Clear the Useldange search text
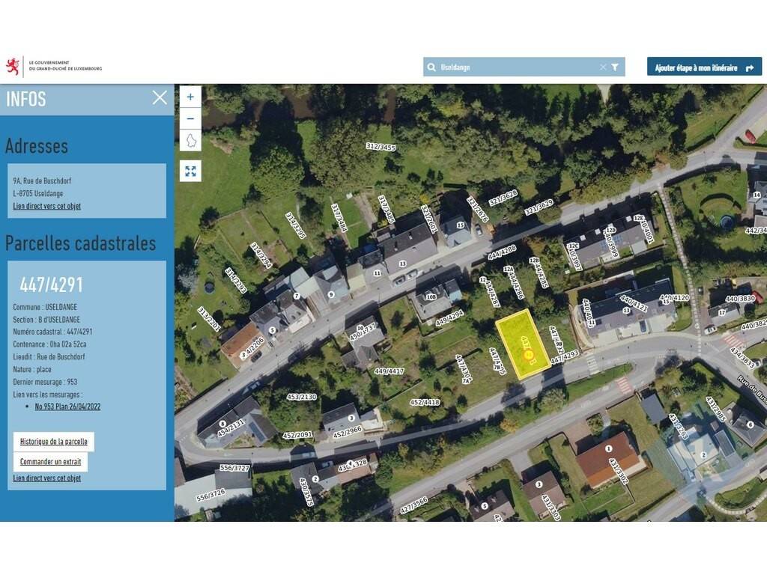The height and width of the screenshot is (575, 767). 602,67
